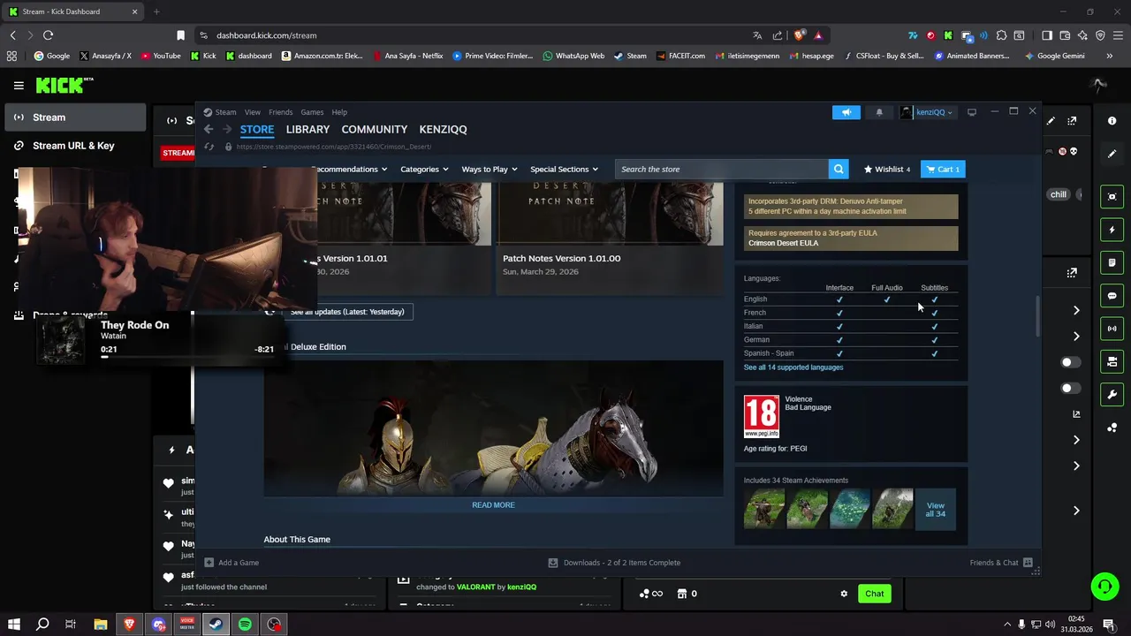Reload the Steam store page
The height and width of the screenshot is (636, 1131).
pos(209,147)
